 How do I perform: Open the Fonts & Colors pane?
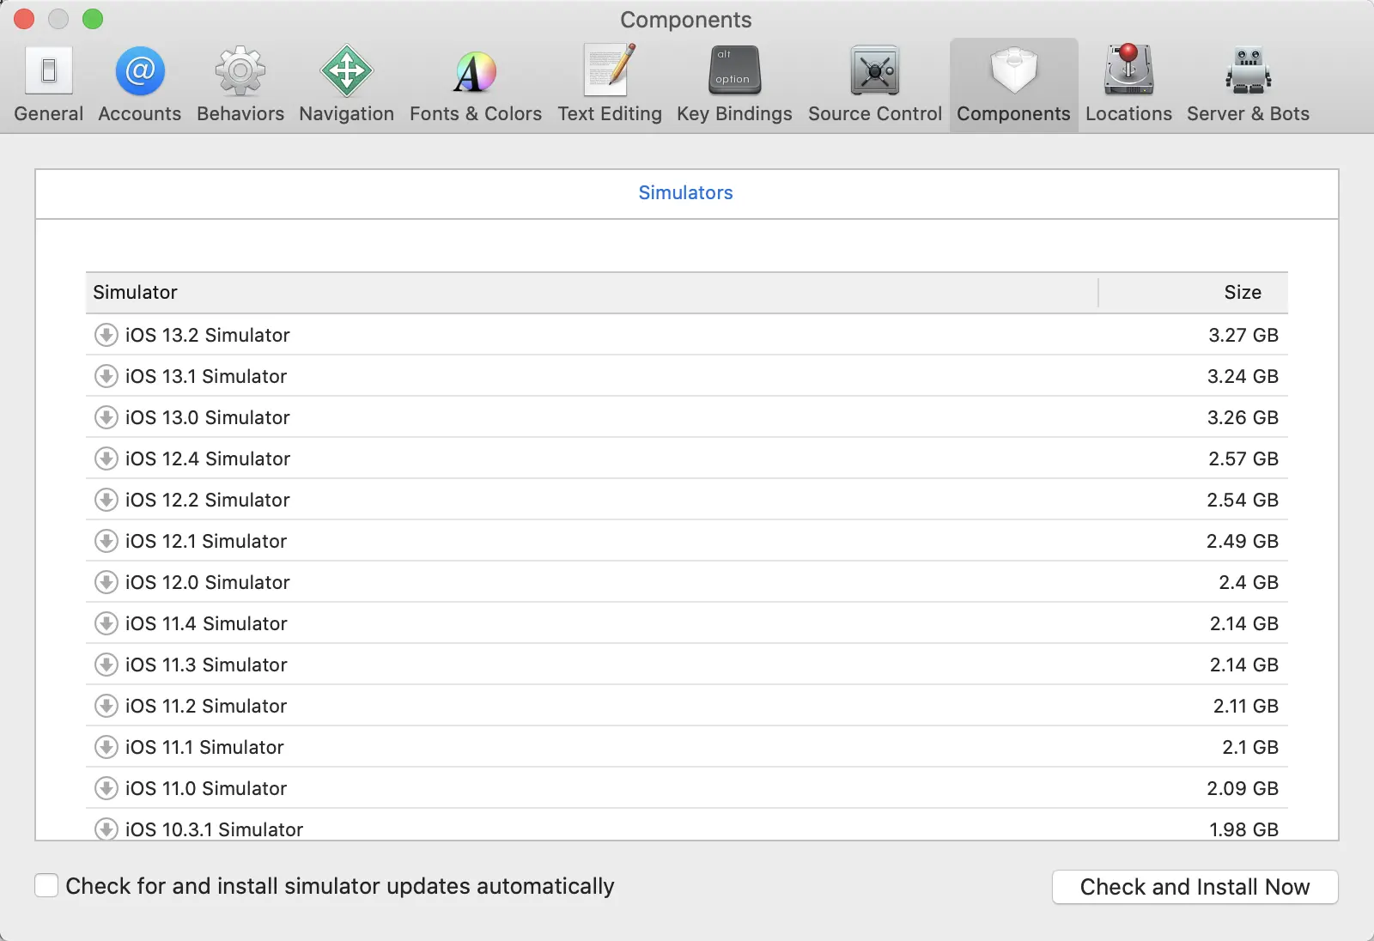(x=476, y=85)
